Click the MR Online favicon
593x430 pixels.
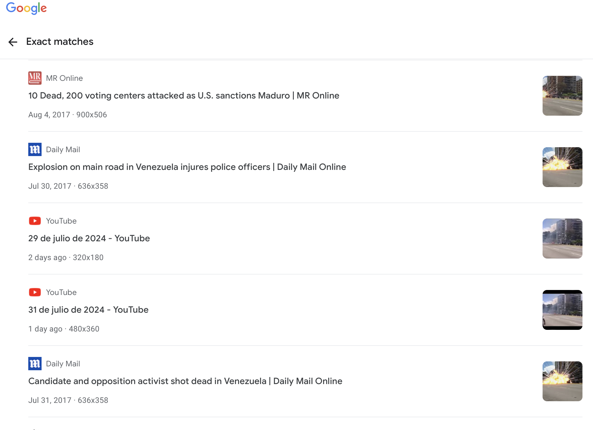[x=35, y=78]
